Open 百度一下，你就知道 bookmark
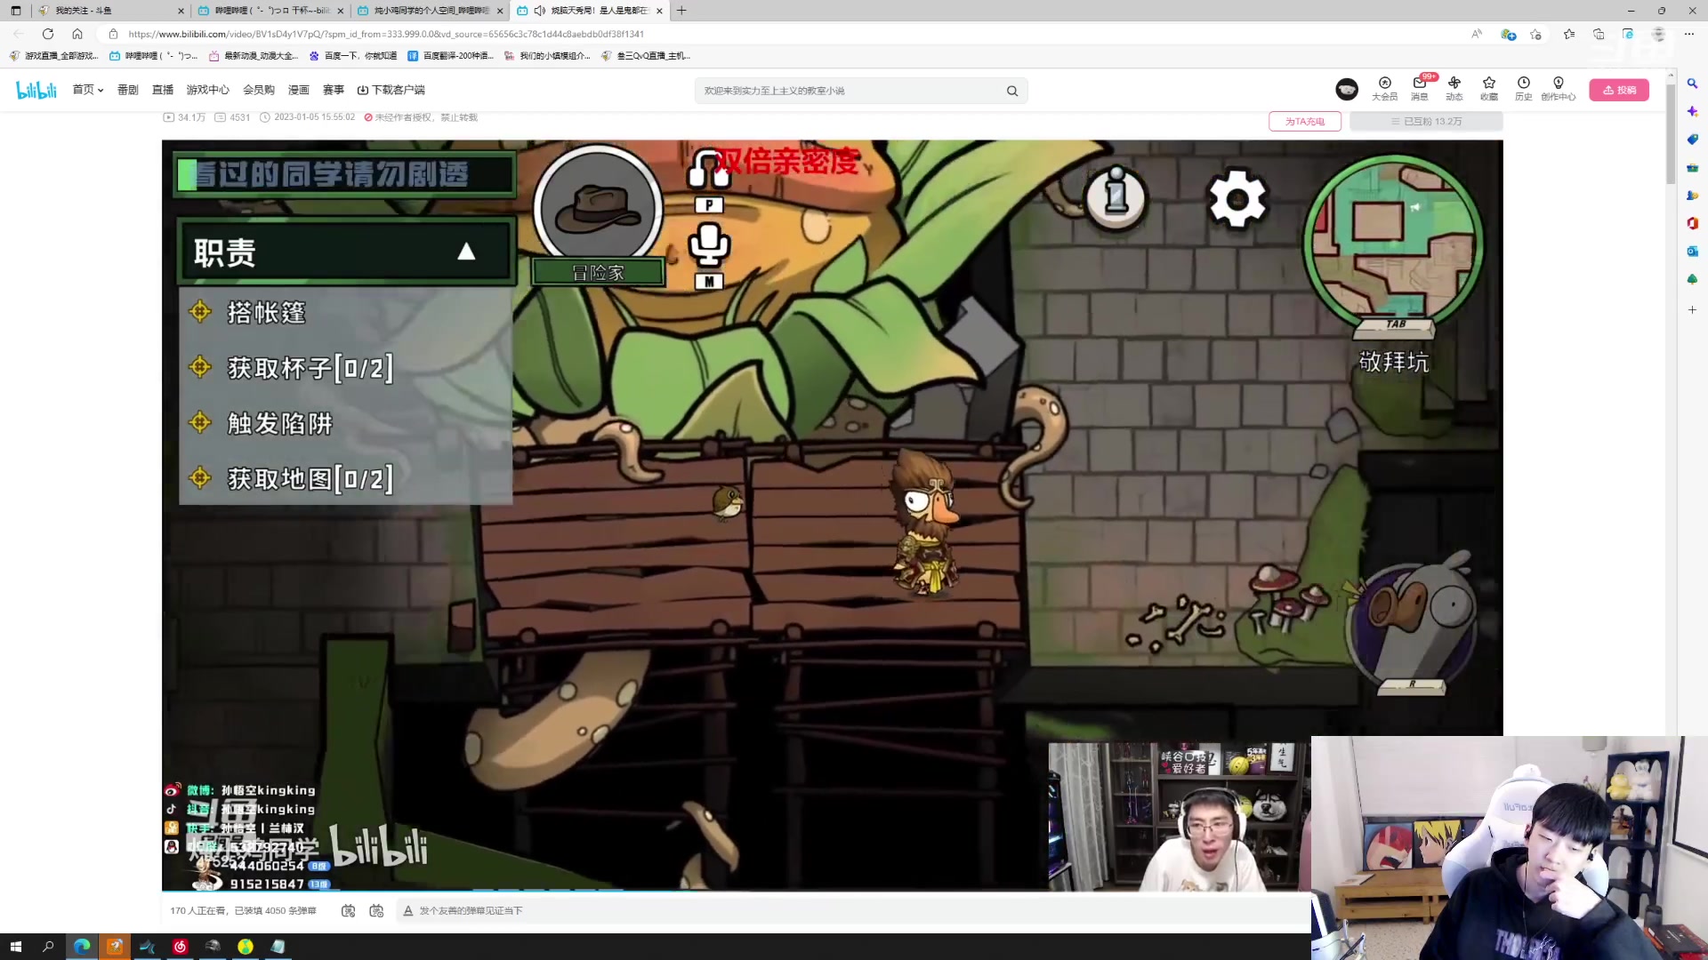 pyautogui.click(x=352, y=56)
